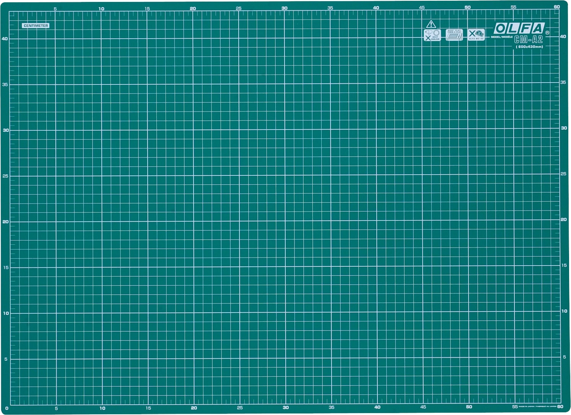Select the 60 mark at top-right corner
This screenshot has height=415, width=571.
(557, 7)
